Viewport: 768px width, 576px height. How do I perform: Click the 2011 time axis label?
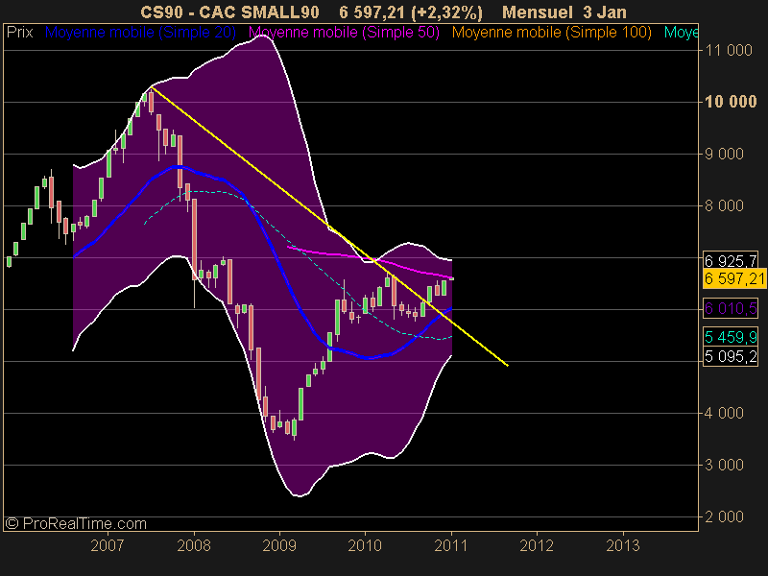pyautogui.click(x=450, y=545)
